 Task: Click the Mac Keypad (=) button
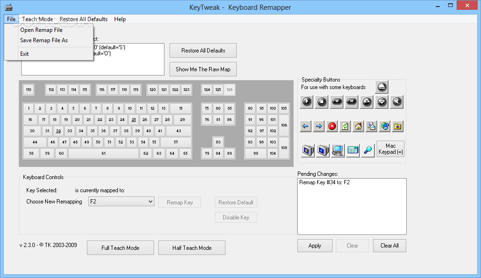click(390, 149)
